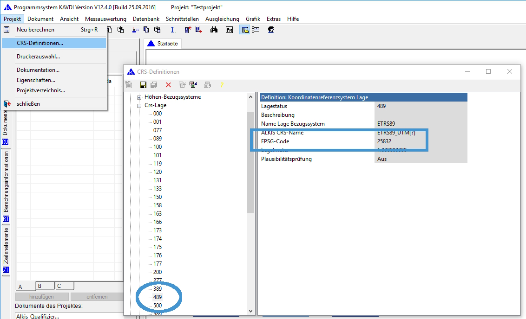Click the EPSG-Code value 25832
The height and width of the screenshot is (319, 526).
[384, 141]
